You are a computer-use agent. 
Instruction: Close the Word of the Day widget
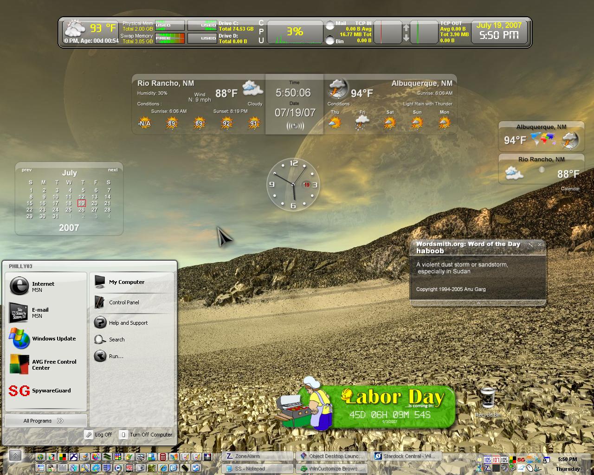540,244
